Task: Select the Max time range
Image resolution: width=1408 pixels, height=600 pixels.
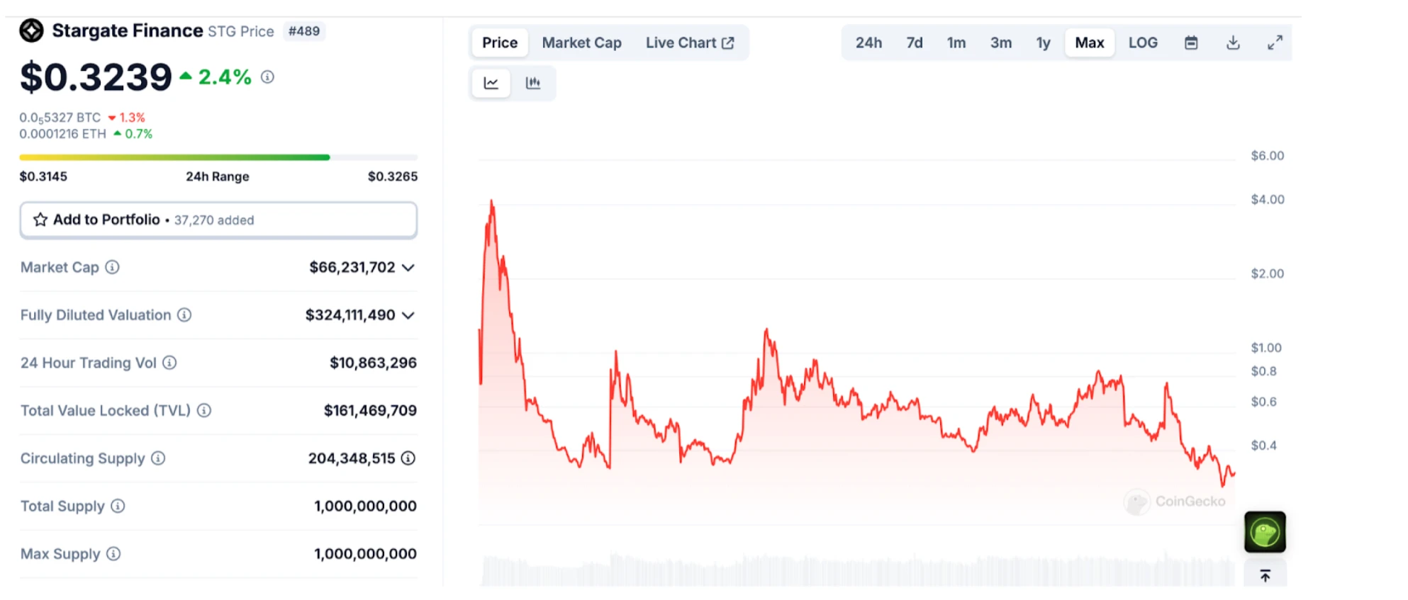Action: [1089, 43]
